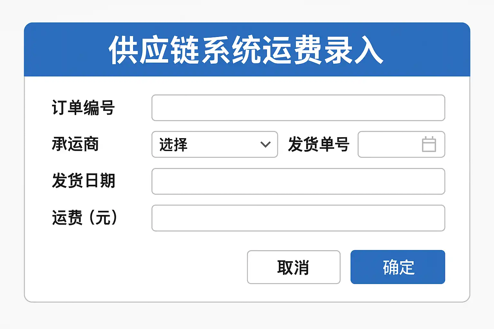Click the 发货单号 field label
Image resolution: width=494 pixels, height=329 pixels.
pyautogui.click(x=318, y=144)
